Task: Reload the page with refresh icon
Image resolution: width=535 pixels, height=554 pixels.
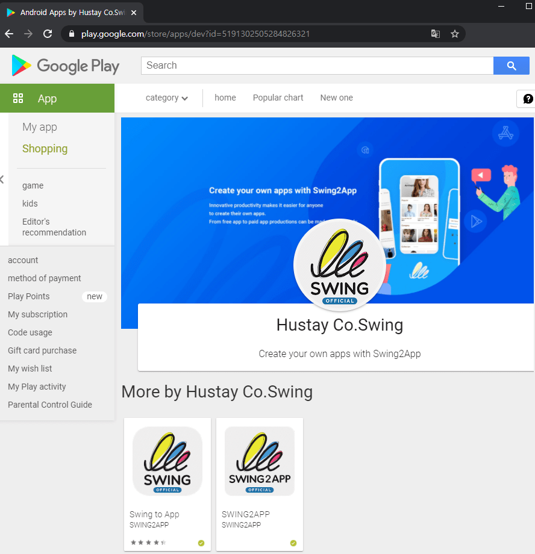Action: pos(48,34)
